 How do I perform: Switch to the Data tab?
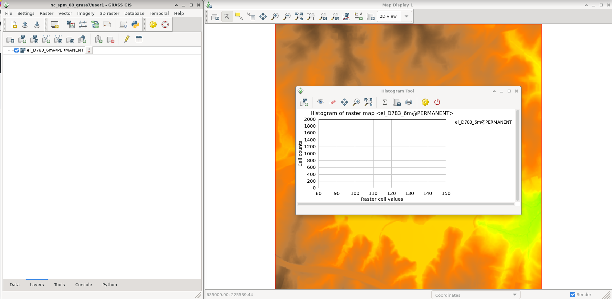click(x=15, y=285)
